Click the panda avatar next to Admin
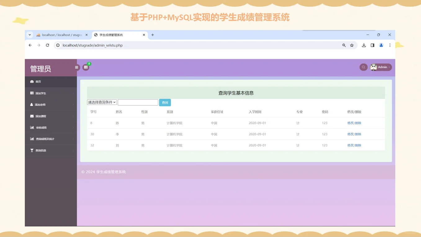 click(374, 67)
